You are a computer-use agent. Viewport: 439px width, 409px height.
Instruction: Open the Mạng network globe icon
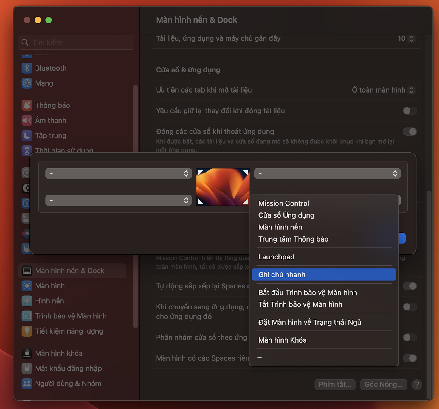27,83
